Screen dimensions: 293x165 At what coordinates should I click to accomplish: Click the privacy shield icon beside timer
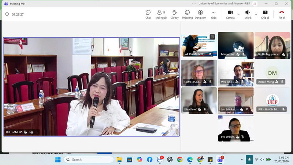coord(7,14)
